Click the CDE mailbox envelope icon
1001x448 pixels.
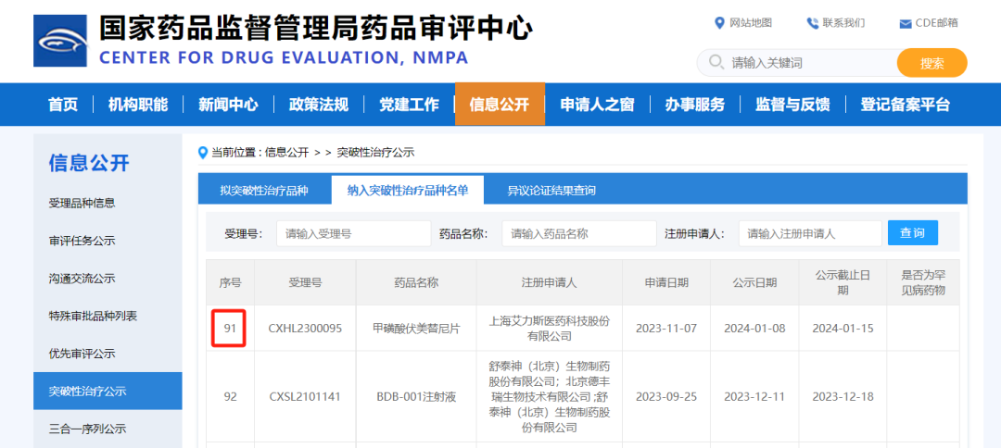click(905, 23)
